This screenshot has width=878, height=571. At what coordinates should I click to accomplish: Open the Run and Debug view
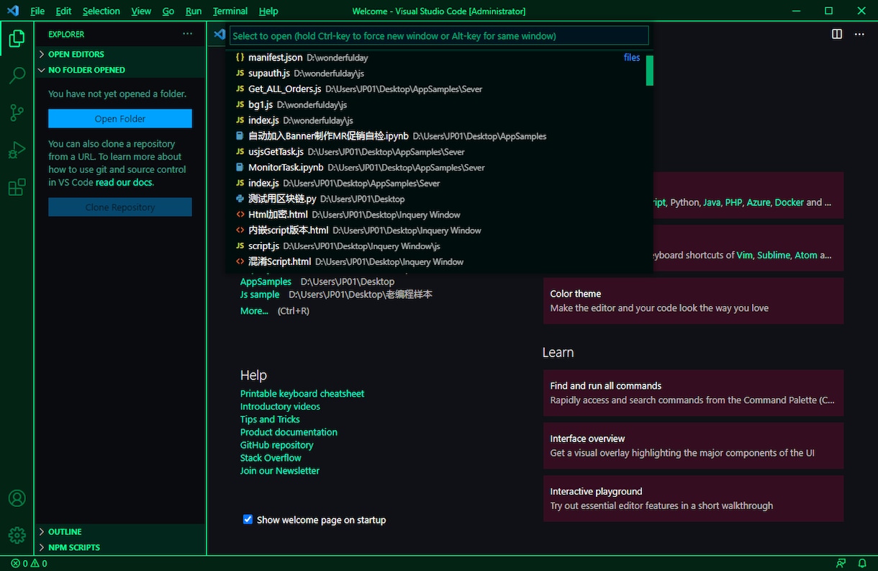tap(17, 150)
